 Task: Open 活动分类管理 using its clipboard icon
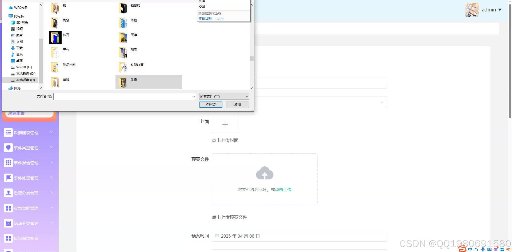tap(8, 223)
